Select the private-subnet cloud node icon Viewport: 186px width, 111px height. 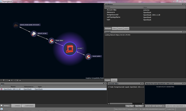pyautogui.click(x=16, y=25)
